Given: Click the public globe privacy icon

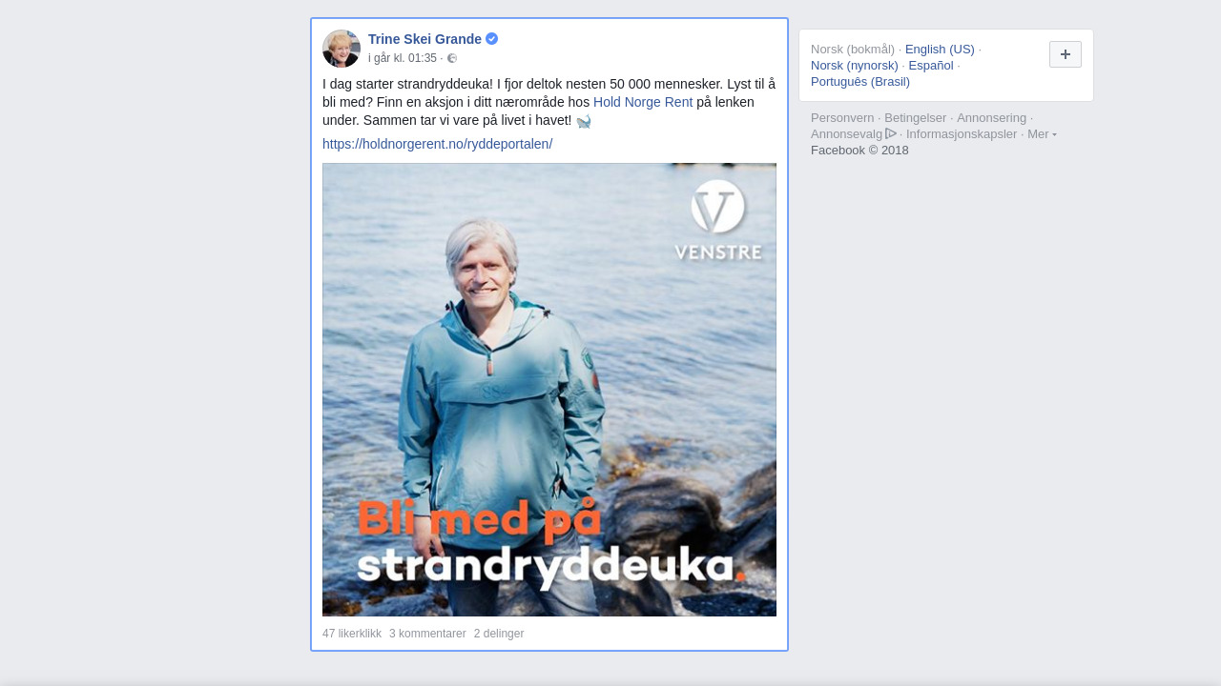Looking at the screenshot, I should pos(452,58).
